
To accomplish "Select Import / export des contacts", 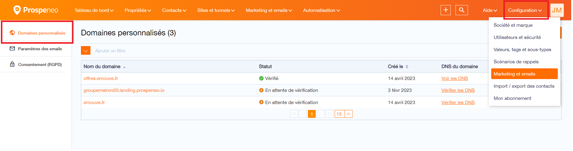I will [525, 86].
